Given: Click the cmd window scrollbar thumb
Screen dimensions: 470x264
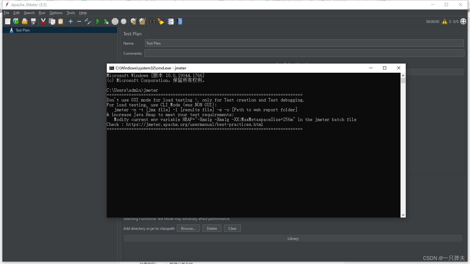Looking at the screenshot, I should pos(403,81).
